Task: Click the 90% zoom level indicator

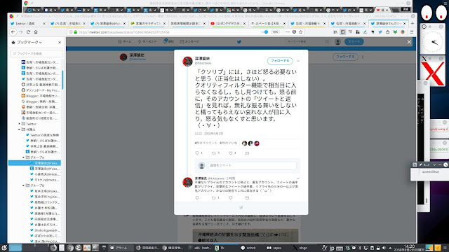Action: (x=275, y=32)
